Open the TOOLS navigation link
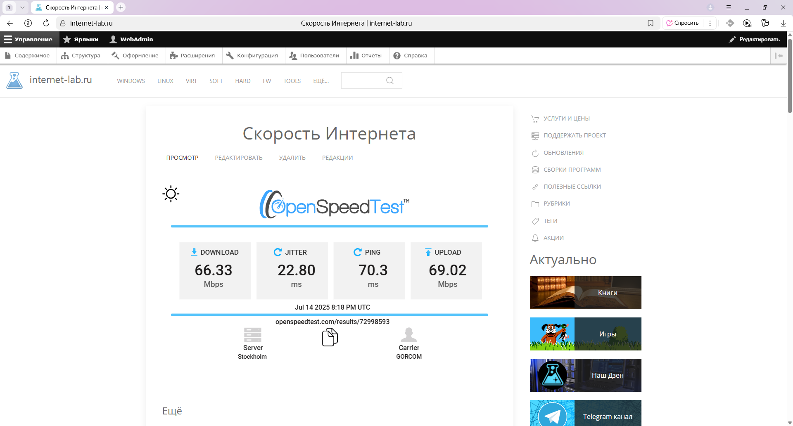Screen dimensions: 793x426 pos(292,81)
